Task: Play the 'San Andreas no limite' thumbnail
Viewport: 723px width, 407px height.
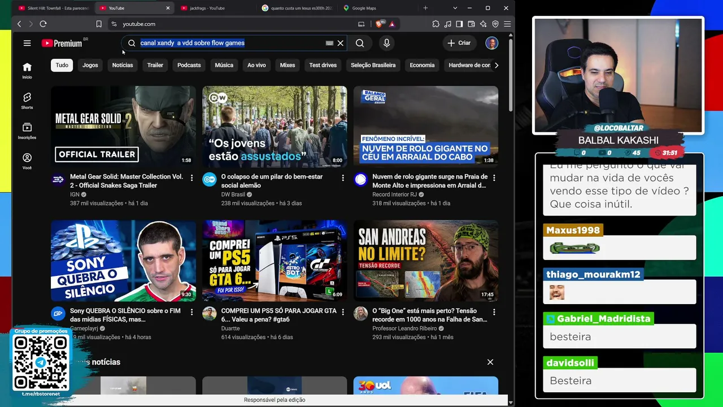Action: [426, 261]
